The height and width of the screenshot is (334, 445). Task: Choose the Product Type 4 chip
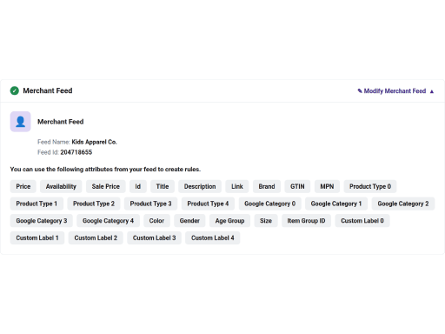[208, 204]
